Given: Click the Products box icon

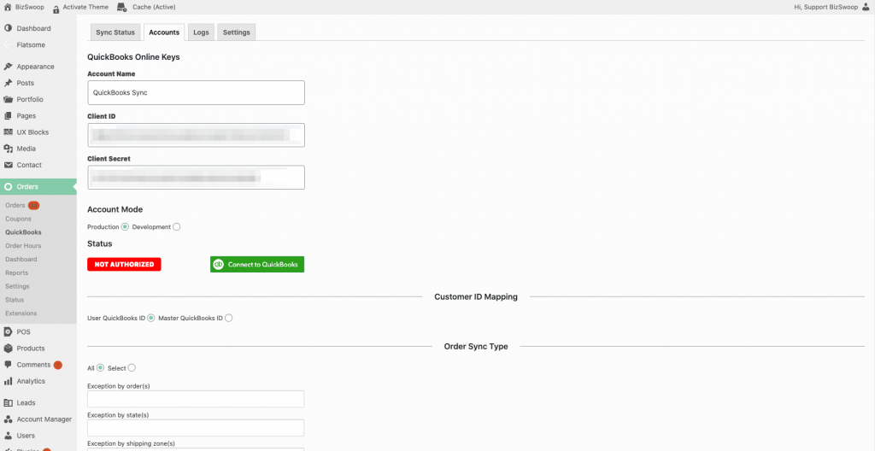Looking at the screenshot, I should 8,348.
